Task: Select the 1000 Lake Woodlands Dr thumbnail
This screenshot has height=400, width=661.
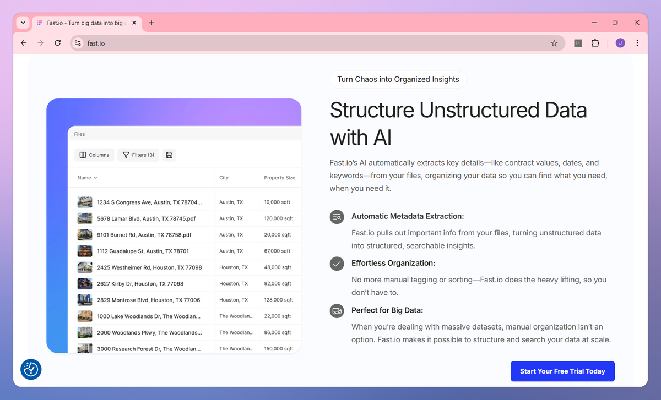Action: pos(85,316)
